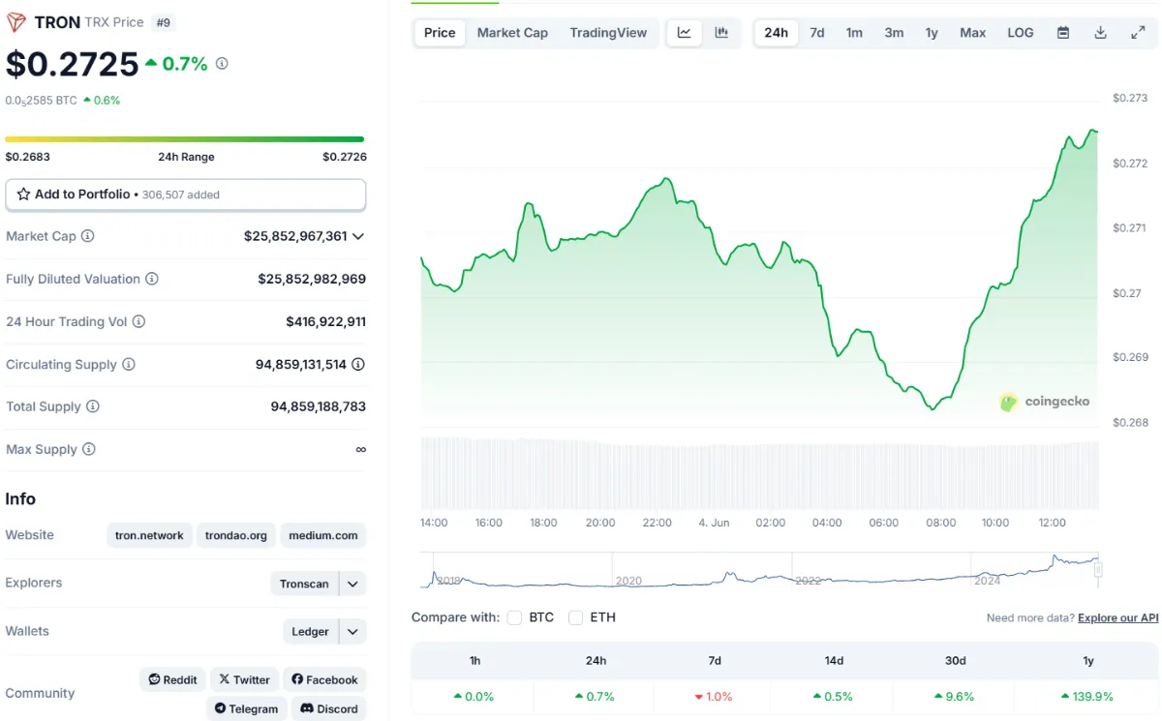
Task: Show Total Supply info icon
Action: pyautogui.click(x=93, y=406)
